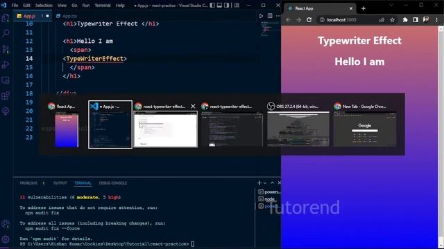Open the View menu
This screenshot has width=444, height=249.
[x=62, y=5]
